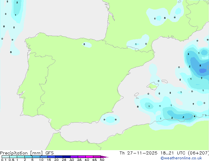Choose the 20–25 mm legend color swatch
Screen dimensions: 209x161
coord(59,157)
